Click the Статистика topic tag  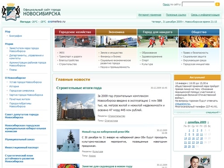[x=111, y=121]
